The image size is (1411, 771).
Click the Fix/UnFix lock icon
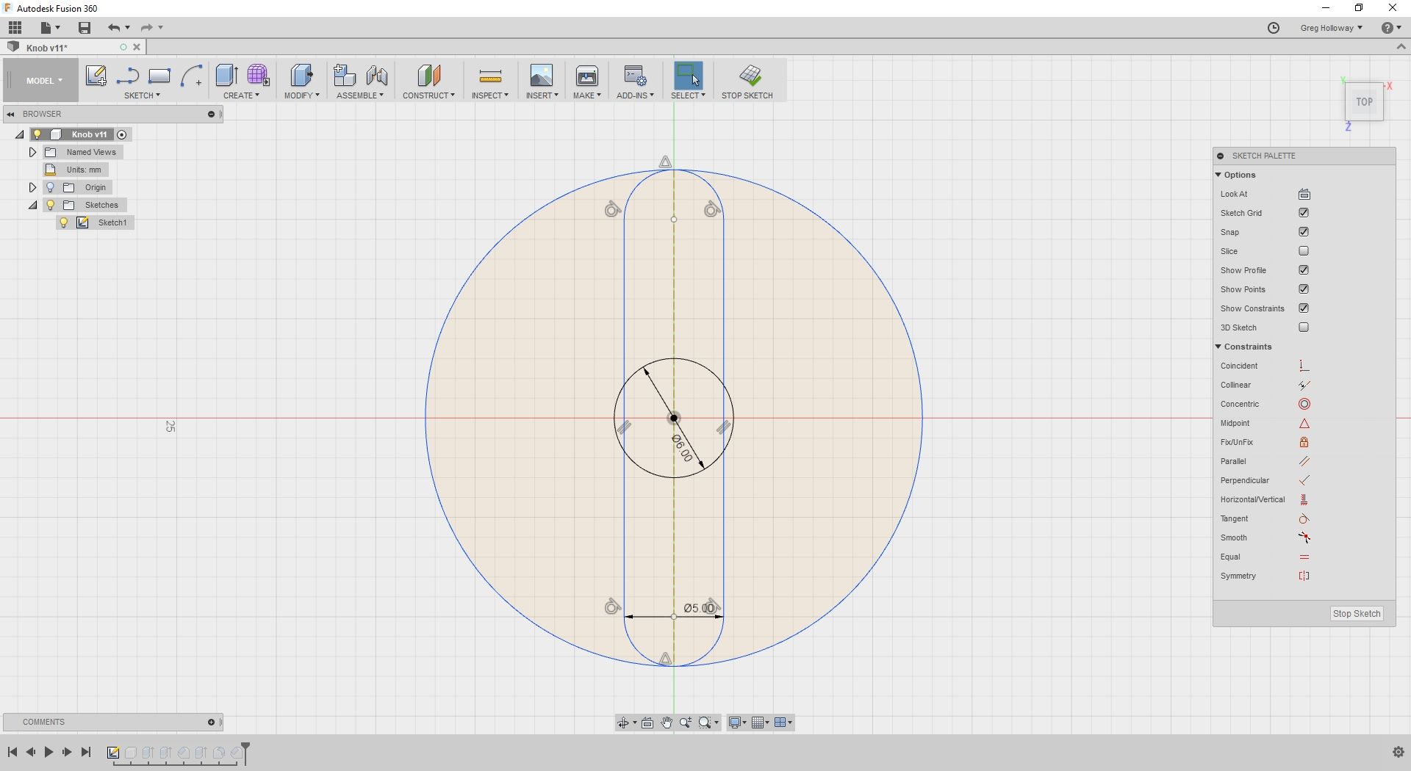click(1304, 442)
